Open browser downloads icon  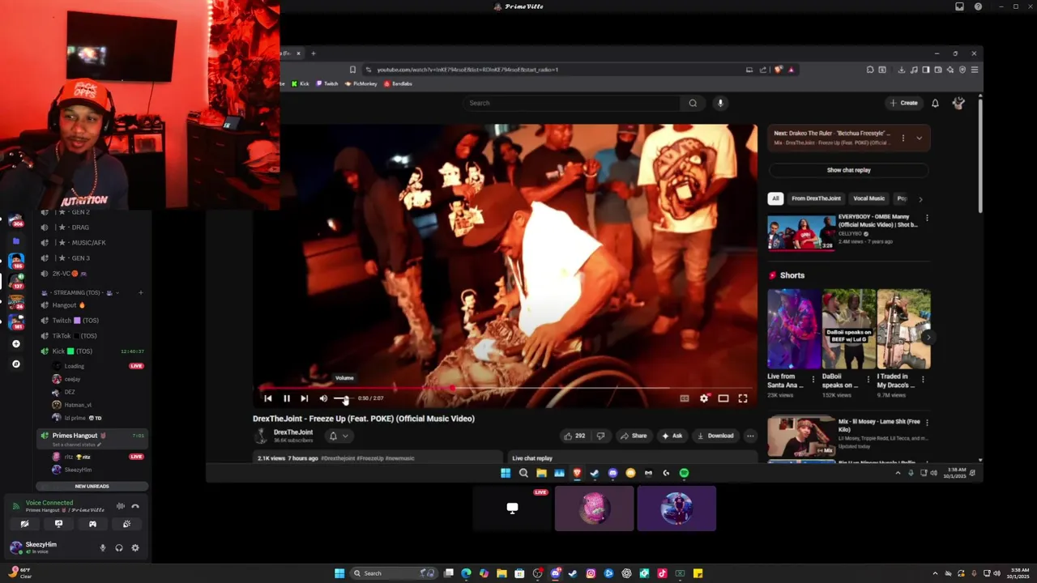tap(901, 70)
